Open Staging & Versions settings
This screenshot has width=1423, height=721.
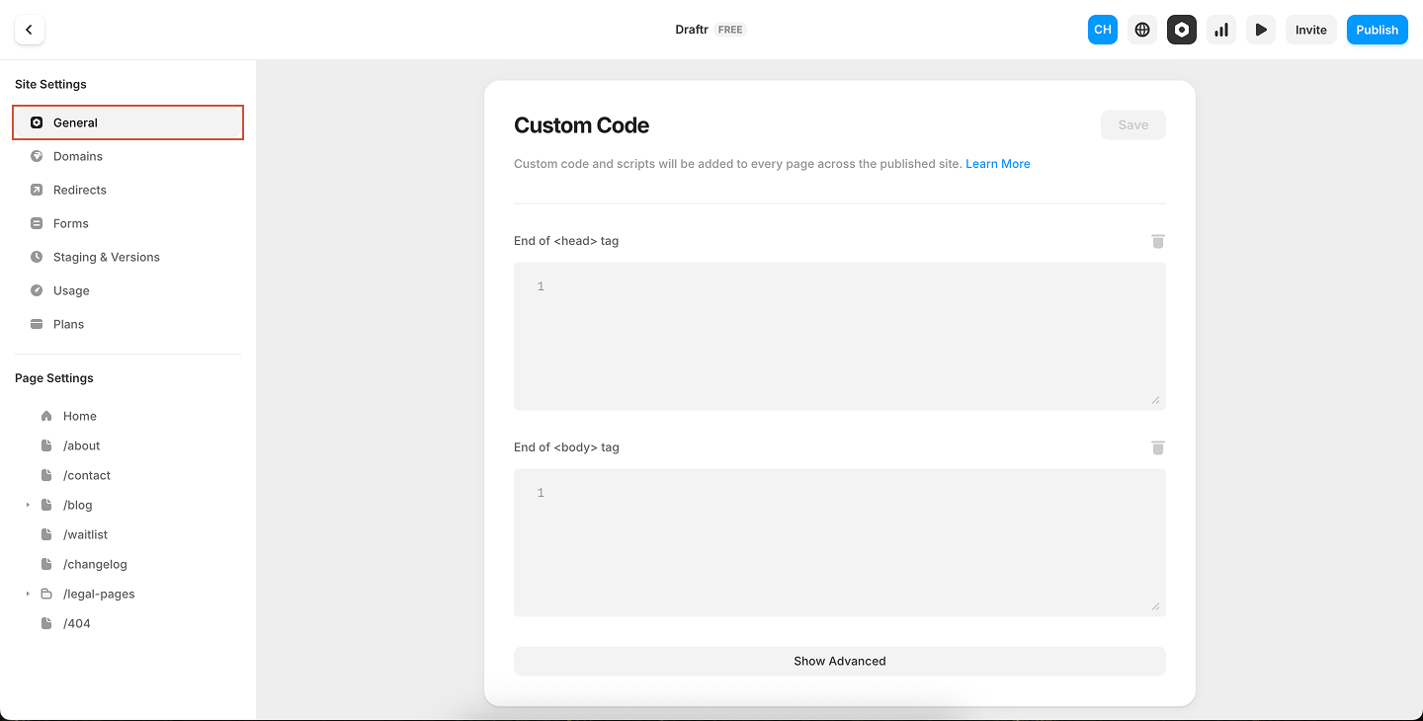pyautogui.click(x=127, y=257)
